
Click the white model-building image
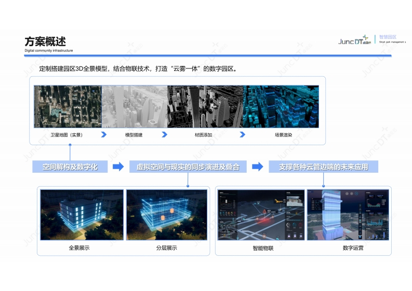(x=135, y=106)
